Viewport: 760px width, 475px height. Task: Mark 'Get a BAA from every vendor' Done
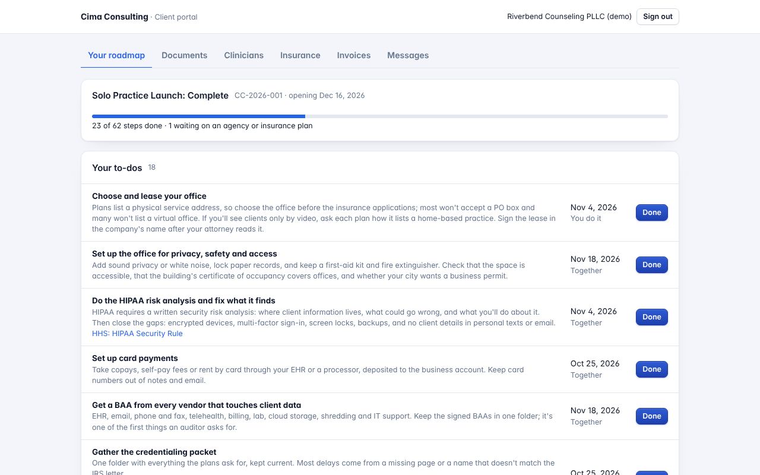point(652,416)
